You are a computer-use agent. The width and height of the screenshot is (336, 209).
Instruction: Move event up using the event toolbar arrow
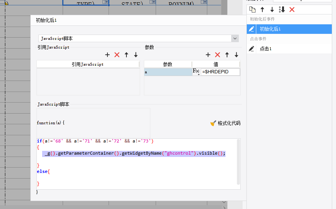(262, 9)
